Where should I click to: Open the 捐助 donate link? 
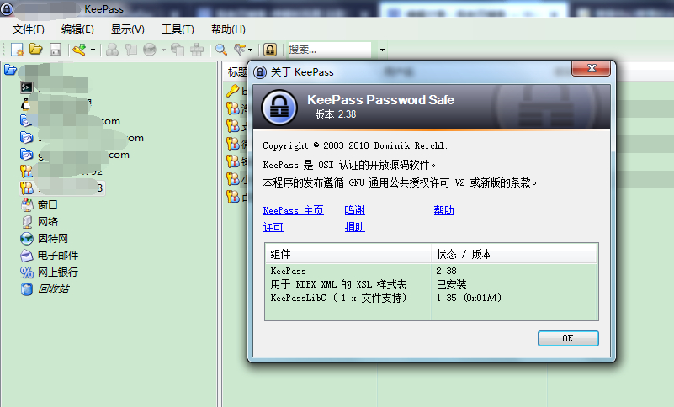(354, 227)
